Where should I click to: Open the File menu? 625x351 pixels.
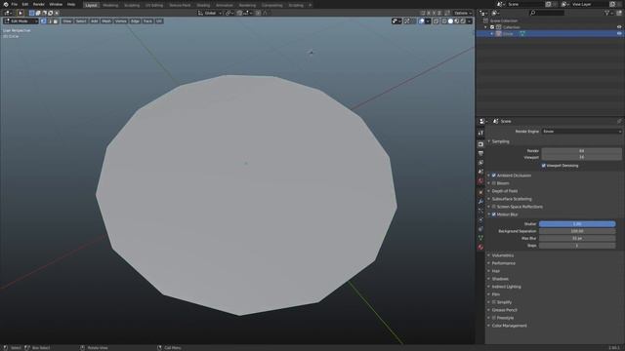(15, 4)
